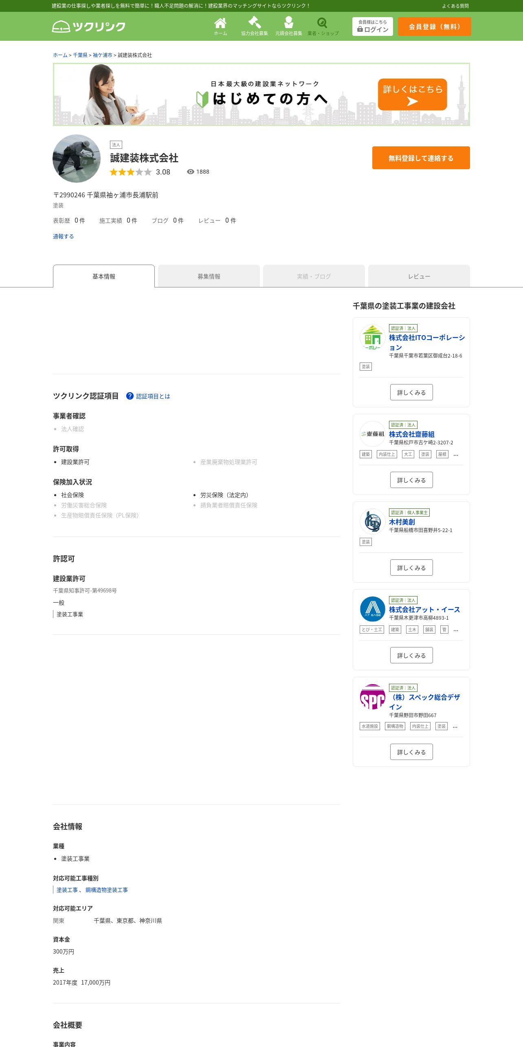The width and height of the screenshot is (523, 1047).
Task: Click the ログイン lock button
Action: coord(373,27)
